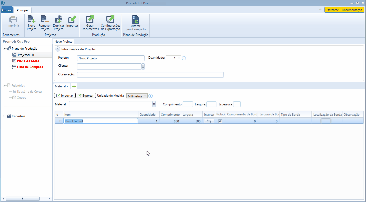Toggle the Rotação checkbox for Painel Lateral

pos(220,121)
